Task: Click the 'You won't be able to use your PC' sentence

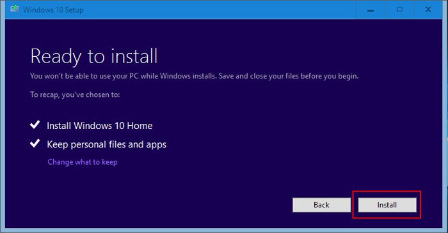Action: click(195, 76)
